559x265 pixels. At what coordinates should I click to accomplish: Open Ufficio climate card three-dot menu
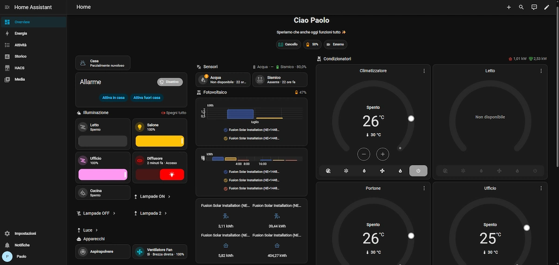541,188
